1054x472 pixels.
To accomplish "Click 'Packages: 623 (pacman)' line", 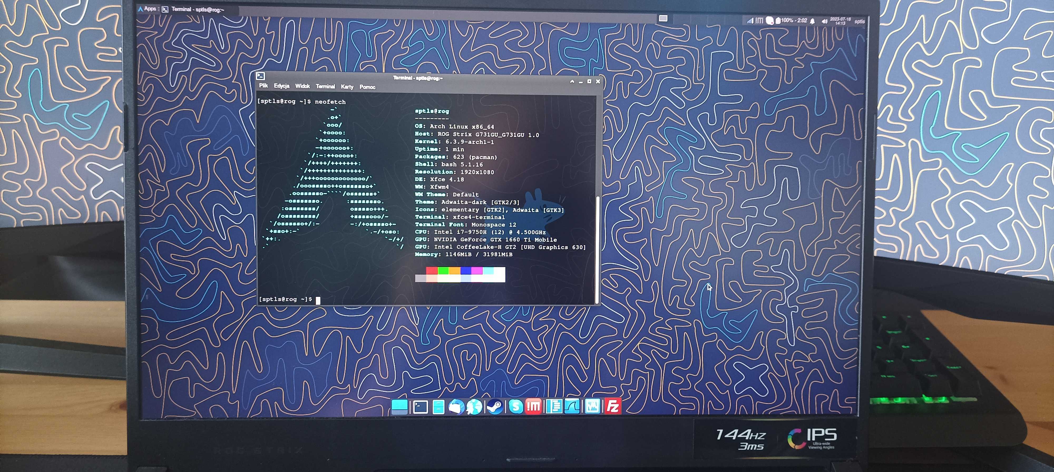I will [x=456, y=157].
